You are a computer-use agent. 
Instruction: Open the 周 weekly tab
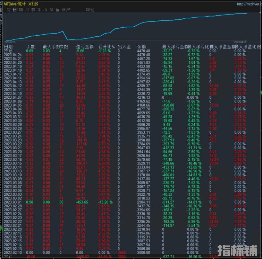21,10
